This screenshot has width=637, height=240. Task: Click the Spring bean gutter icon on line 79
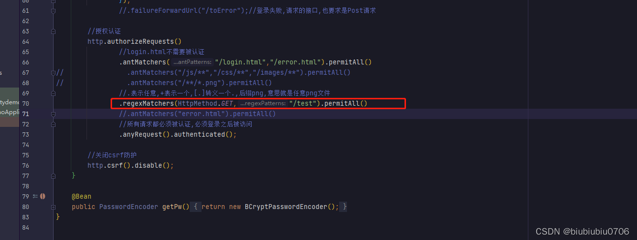click(x=42, y=196)
